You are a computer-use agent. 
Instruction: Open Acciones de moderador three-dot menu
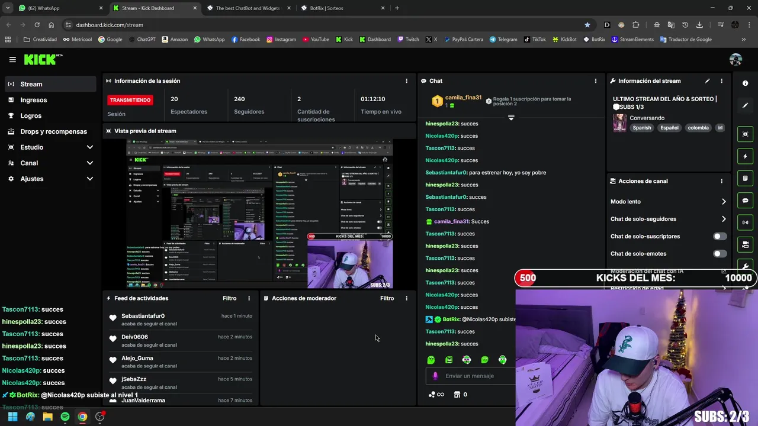[406, 298]
